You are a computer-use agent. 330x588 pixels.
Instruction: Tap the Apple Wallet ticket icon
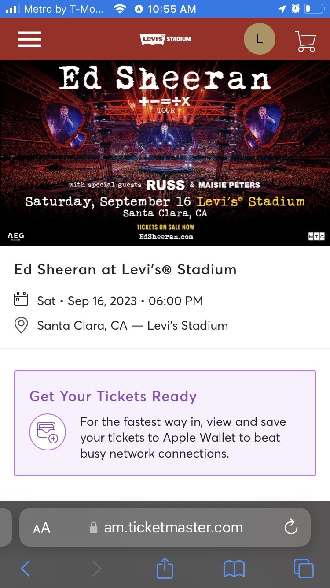[x=47, y=432]
